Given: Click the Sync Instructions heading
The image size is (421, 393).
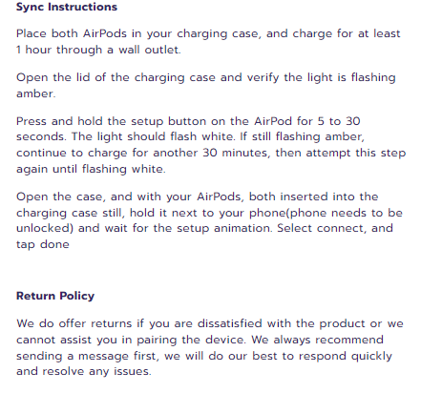Looking at the screenshot, I should coord(67,7).
